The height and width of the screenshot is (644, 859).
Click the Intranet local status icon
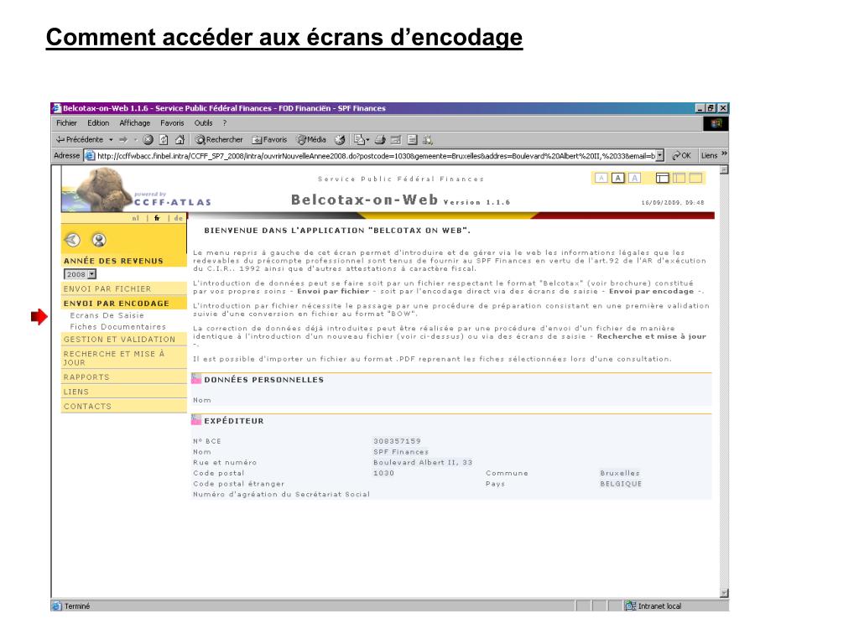pyautogui.click(x=631, y=605)
